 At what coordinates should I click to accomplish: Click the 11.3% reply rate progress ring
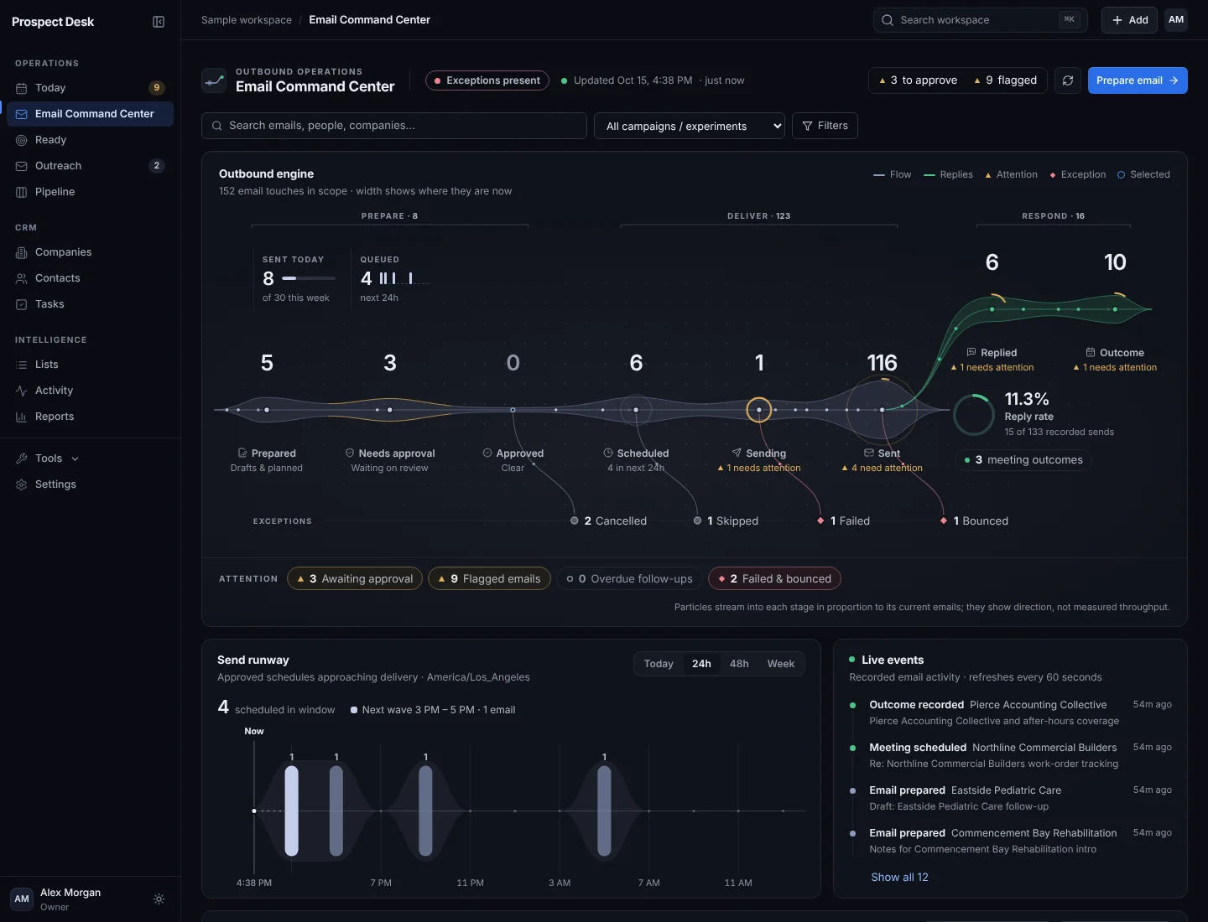974,415
